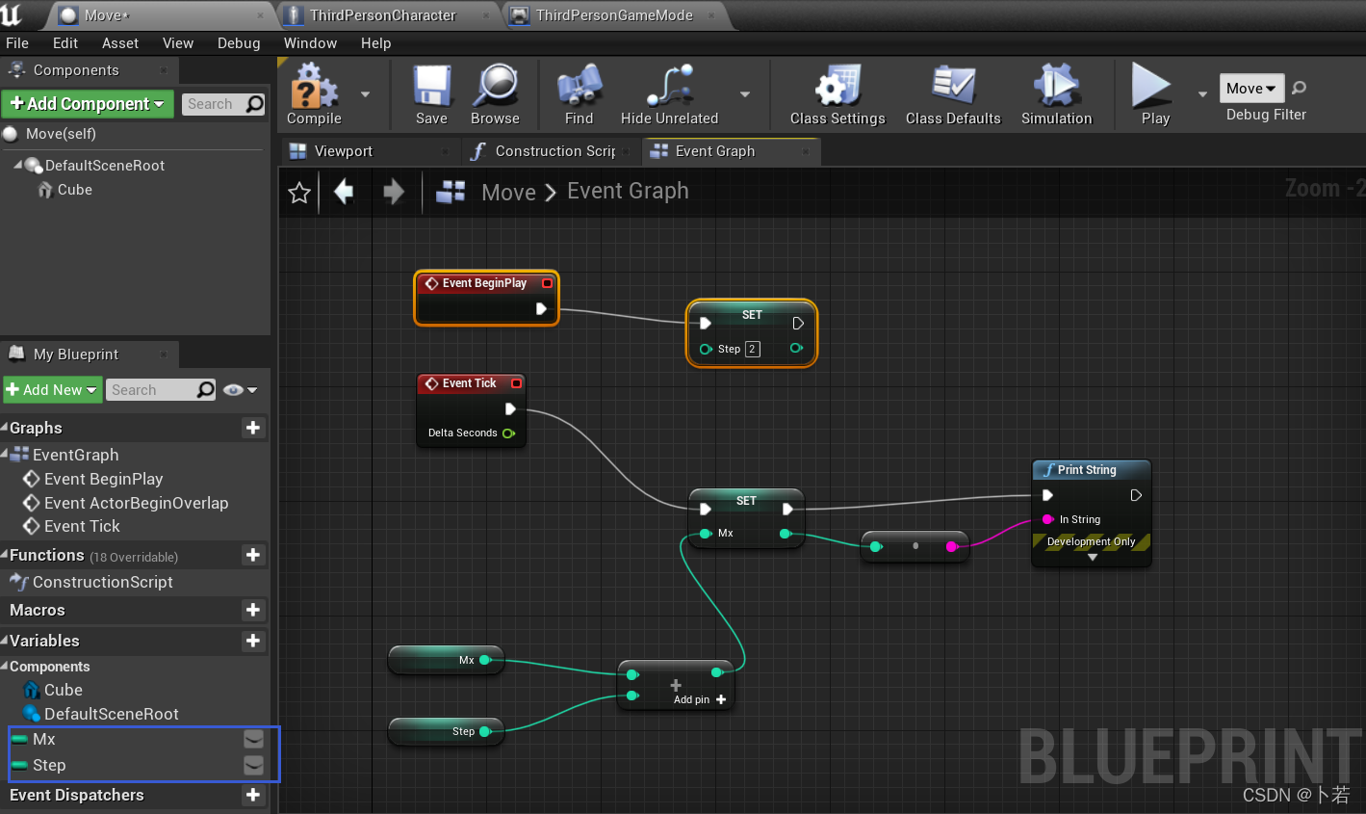This screenshot has height=814, width=1366.
Task: Open the Debug menu
Action: (x=239, y=43)
